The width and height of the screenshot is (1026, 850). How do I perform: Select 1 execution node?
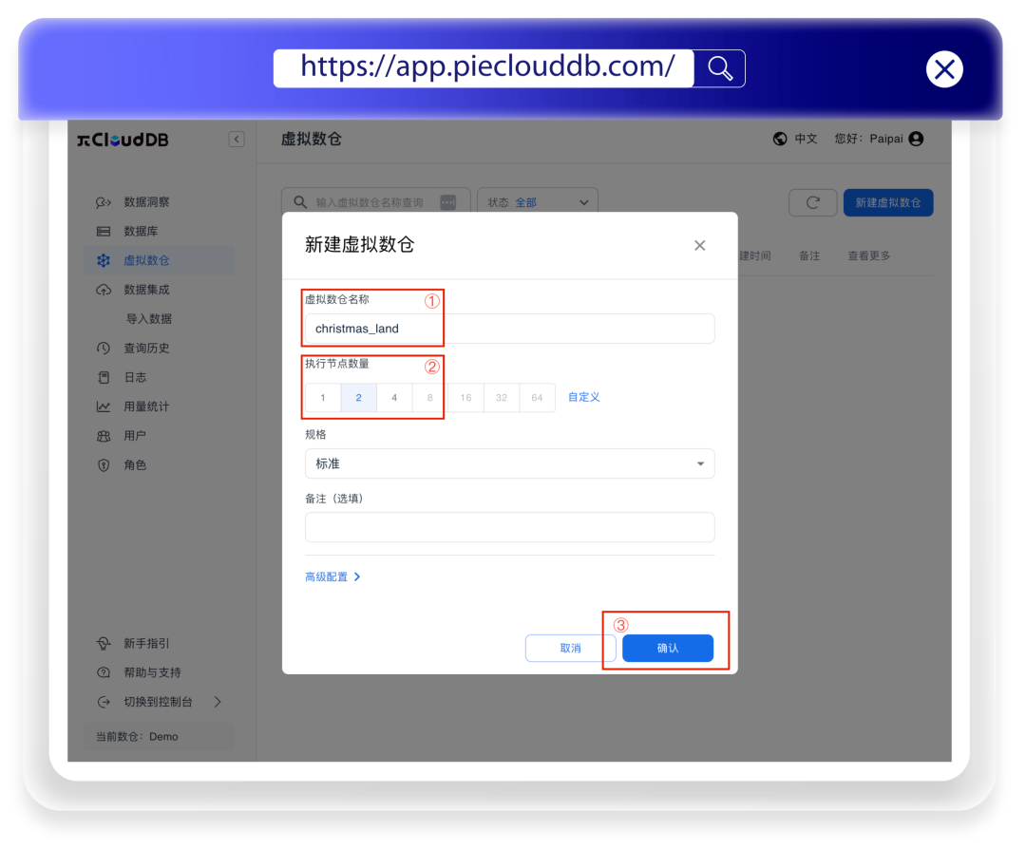coord(323,398)
